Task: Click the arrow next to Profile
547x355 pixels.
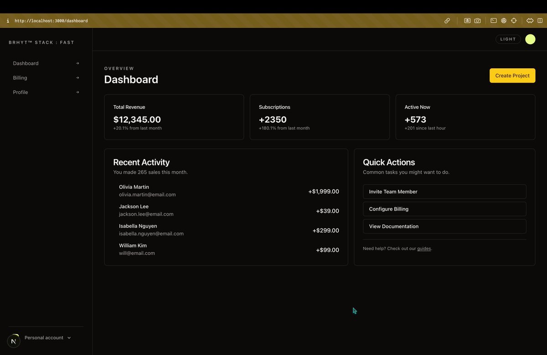Action: pyautogui.click(x=77, y=92)
